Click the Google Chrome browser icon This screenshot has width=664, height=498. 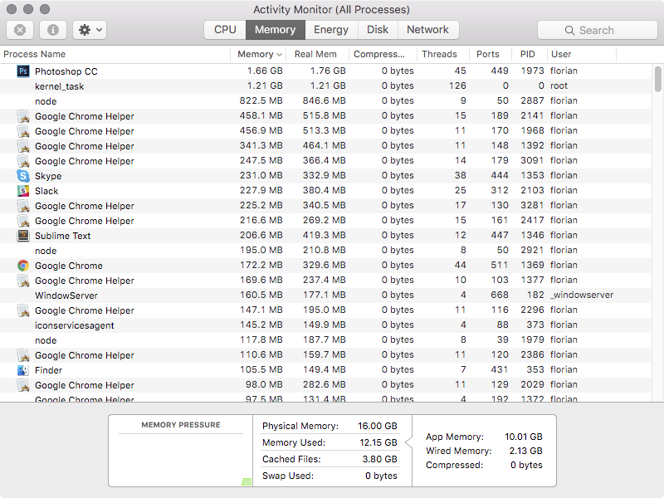[23, 266]
